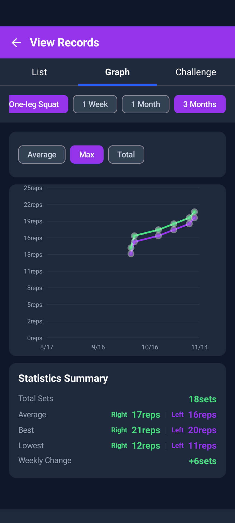The height and width of the screenshot is (523, 235).
Task: Open the Challenge tab
Action: pyautogui.click(x=196, y=72)
